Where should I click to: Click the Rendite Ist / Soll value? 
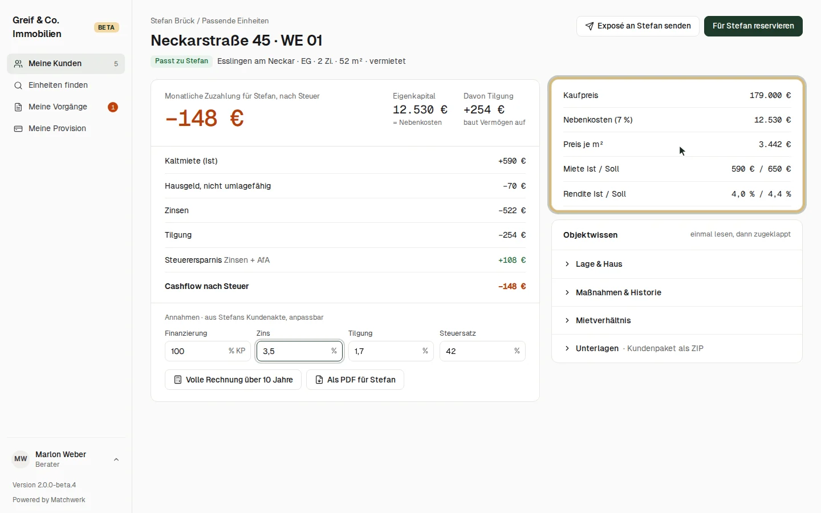761,194
